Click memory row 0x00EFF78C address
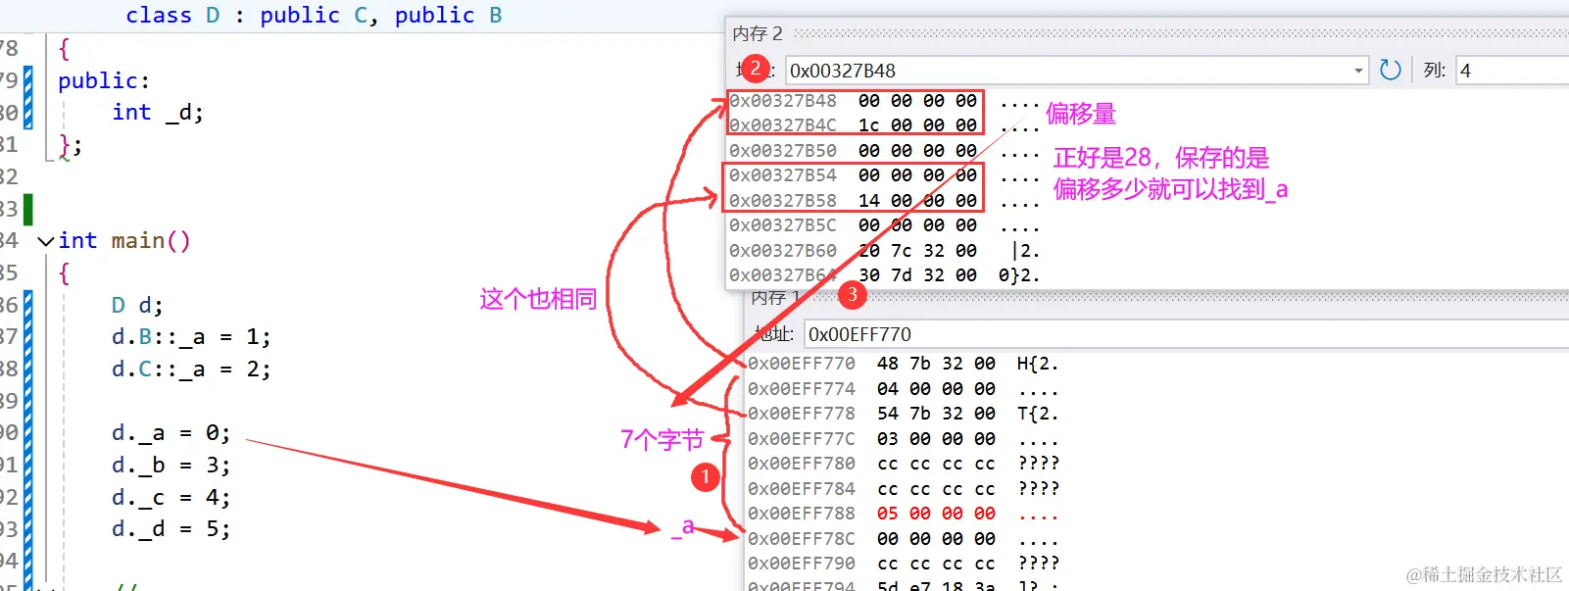The height and width of the screenshot is (591, 1569). [802, 538]
